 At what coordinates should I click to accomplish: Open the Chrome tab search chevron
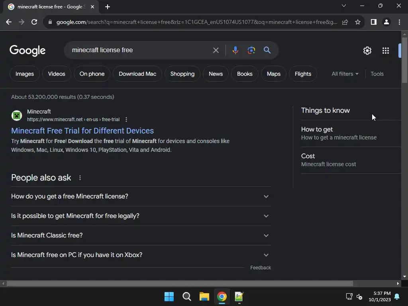click(x=344, y=6)
